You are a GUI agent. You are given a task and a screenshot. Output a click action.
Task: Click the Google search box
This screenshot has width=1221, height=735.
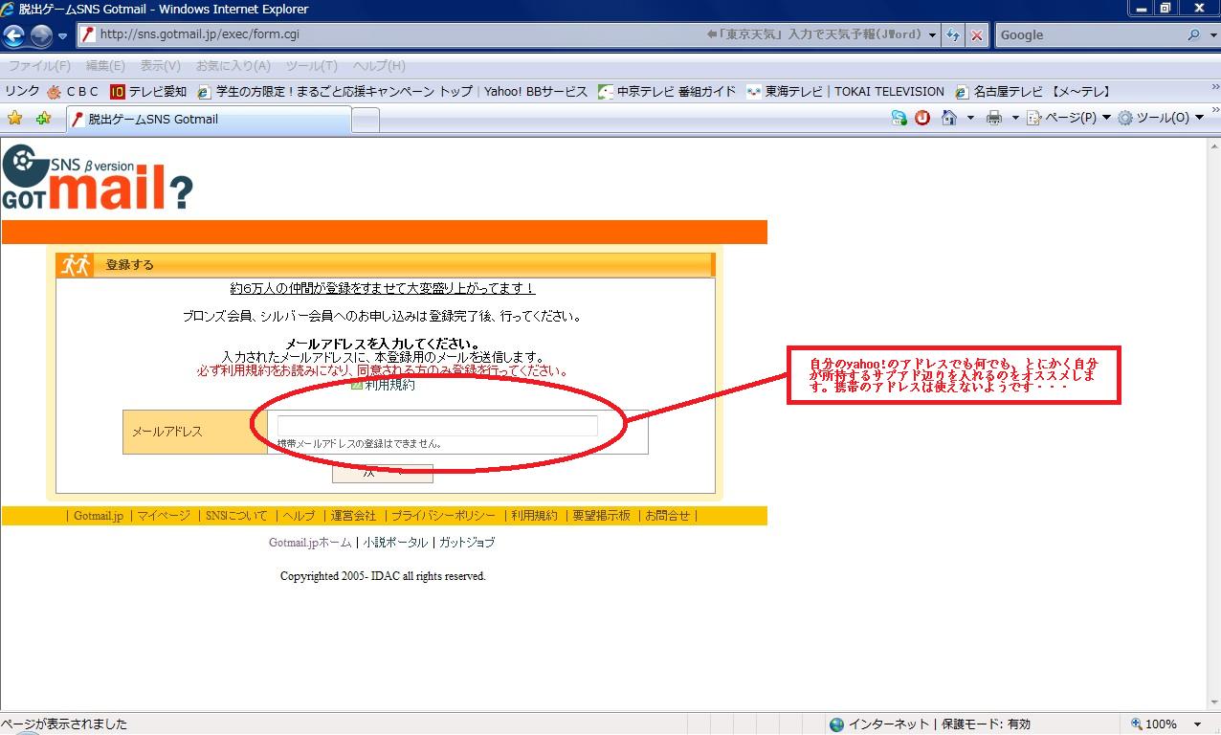[1088, 34]
